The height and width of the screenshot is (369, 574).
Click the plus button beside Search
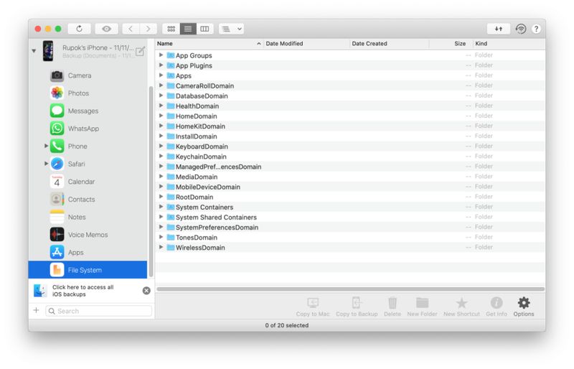tap(37, 311)
